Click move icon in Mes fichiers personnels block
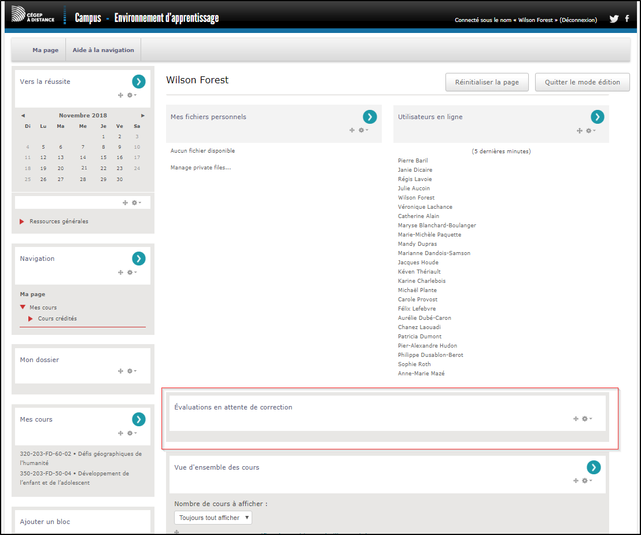The height and width of the screenshot is (535, 641). point(352,130)
